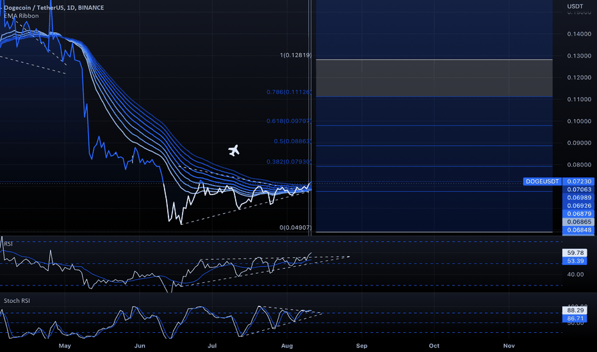The height and width of the screenshot is (352, 597).
Task: Select the 0.618(0.09797) Fibonacci label
Action: 289,121
